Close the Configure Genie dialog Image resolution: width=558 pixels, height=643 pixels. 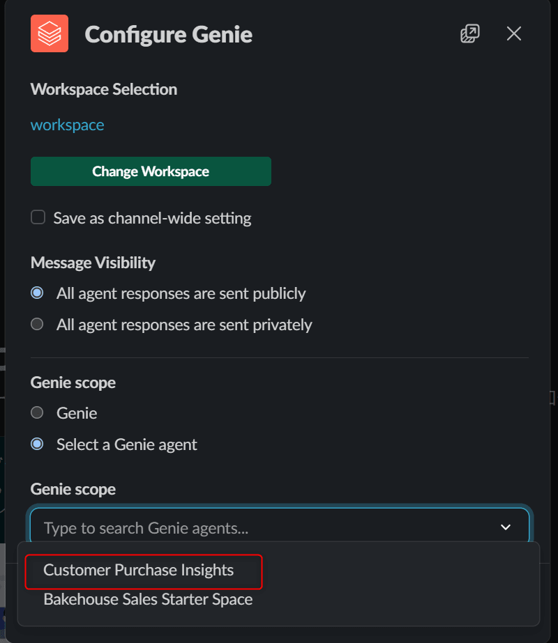513,33
